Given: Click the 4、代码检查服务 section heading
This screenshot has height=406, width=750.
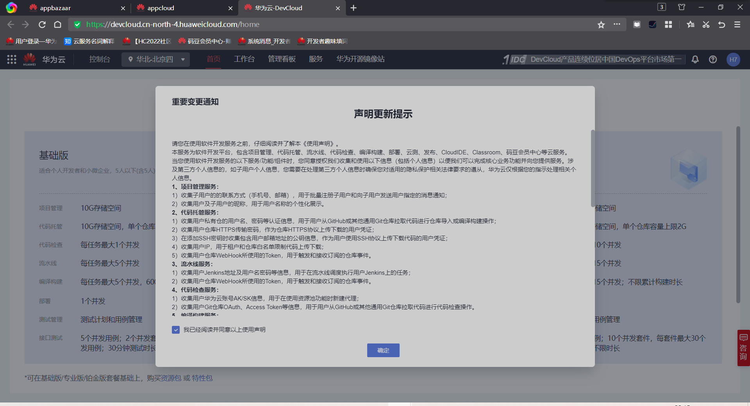Looking at the screenshot, I should coord(195,290).
